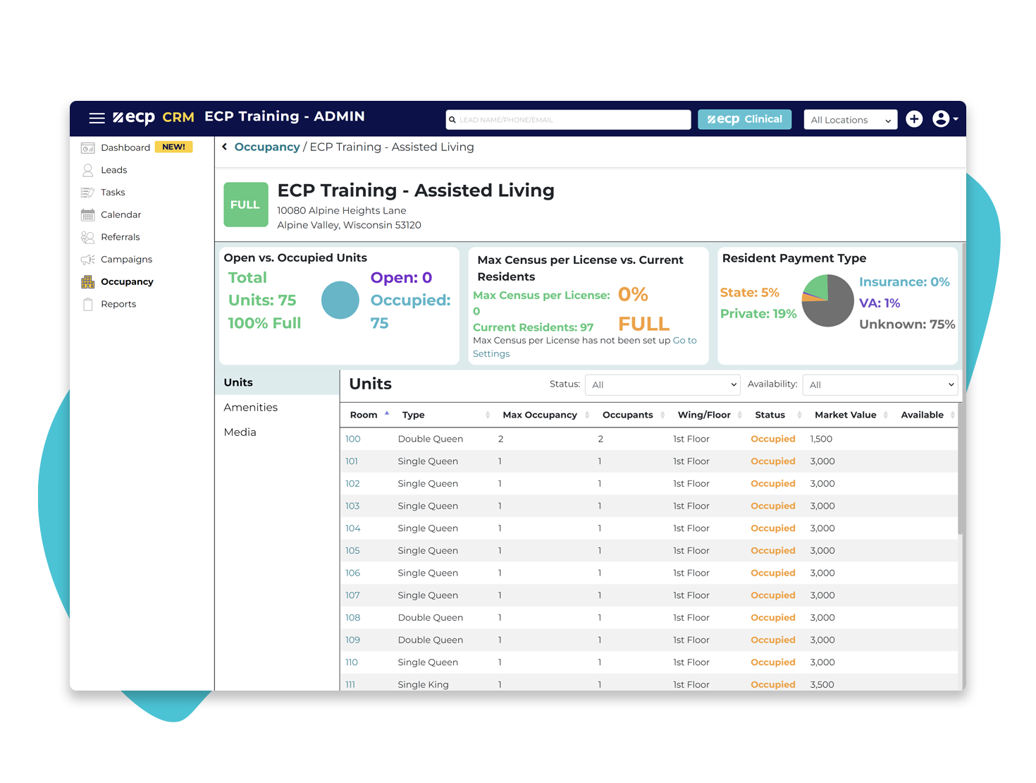Open the navigation hamburger menu

pyautogui.click(x=97, y=118)
